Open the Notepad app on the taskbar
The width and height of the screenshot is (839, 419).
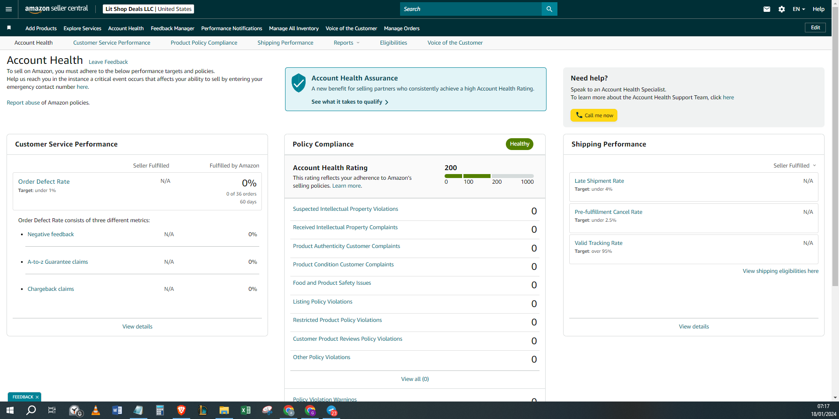pos(139,410)
